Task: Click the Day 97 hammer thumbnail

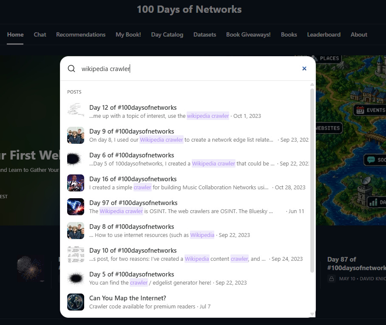Action: point(76,207)
